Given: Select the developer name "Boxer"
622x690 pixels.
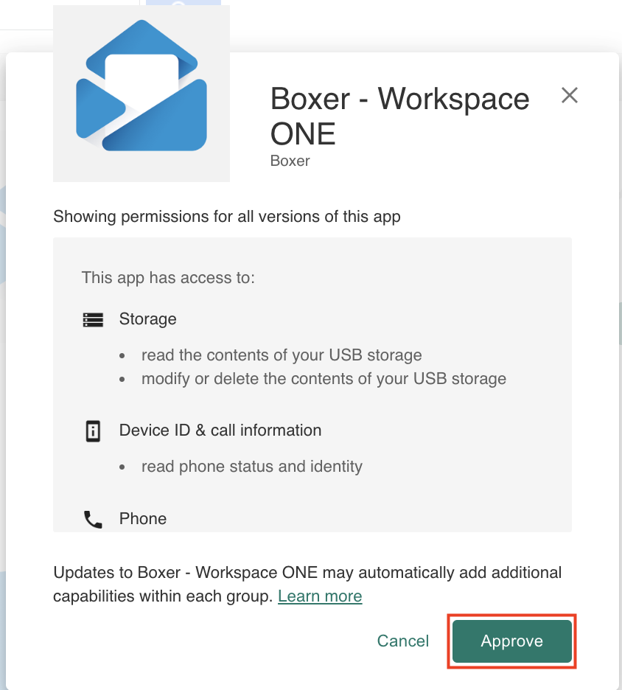Looking at the screenshot, I should [x=290, y=161].
